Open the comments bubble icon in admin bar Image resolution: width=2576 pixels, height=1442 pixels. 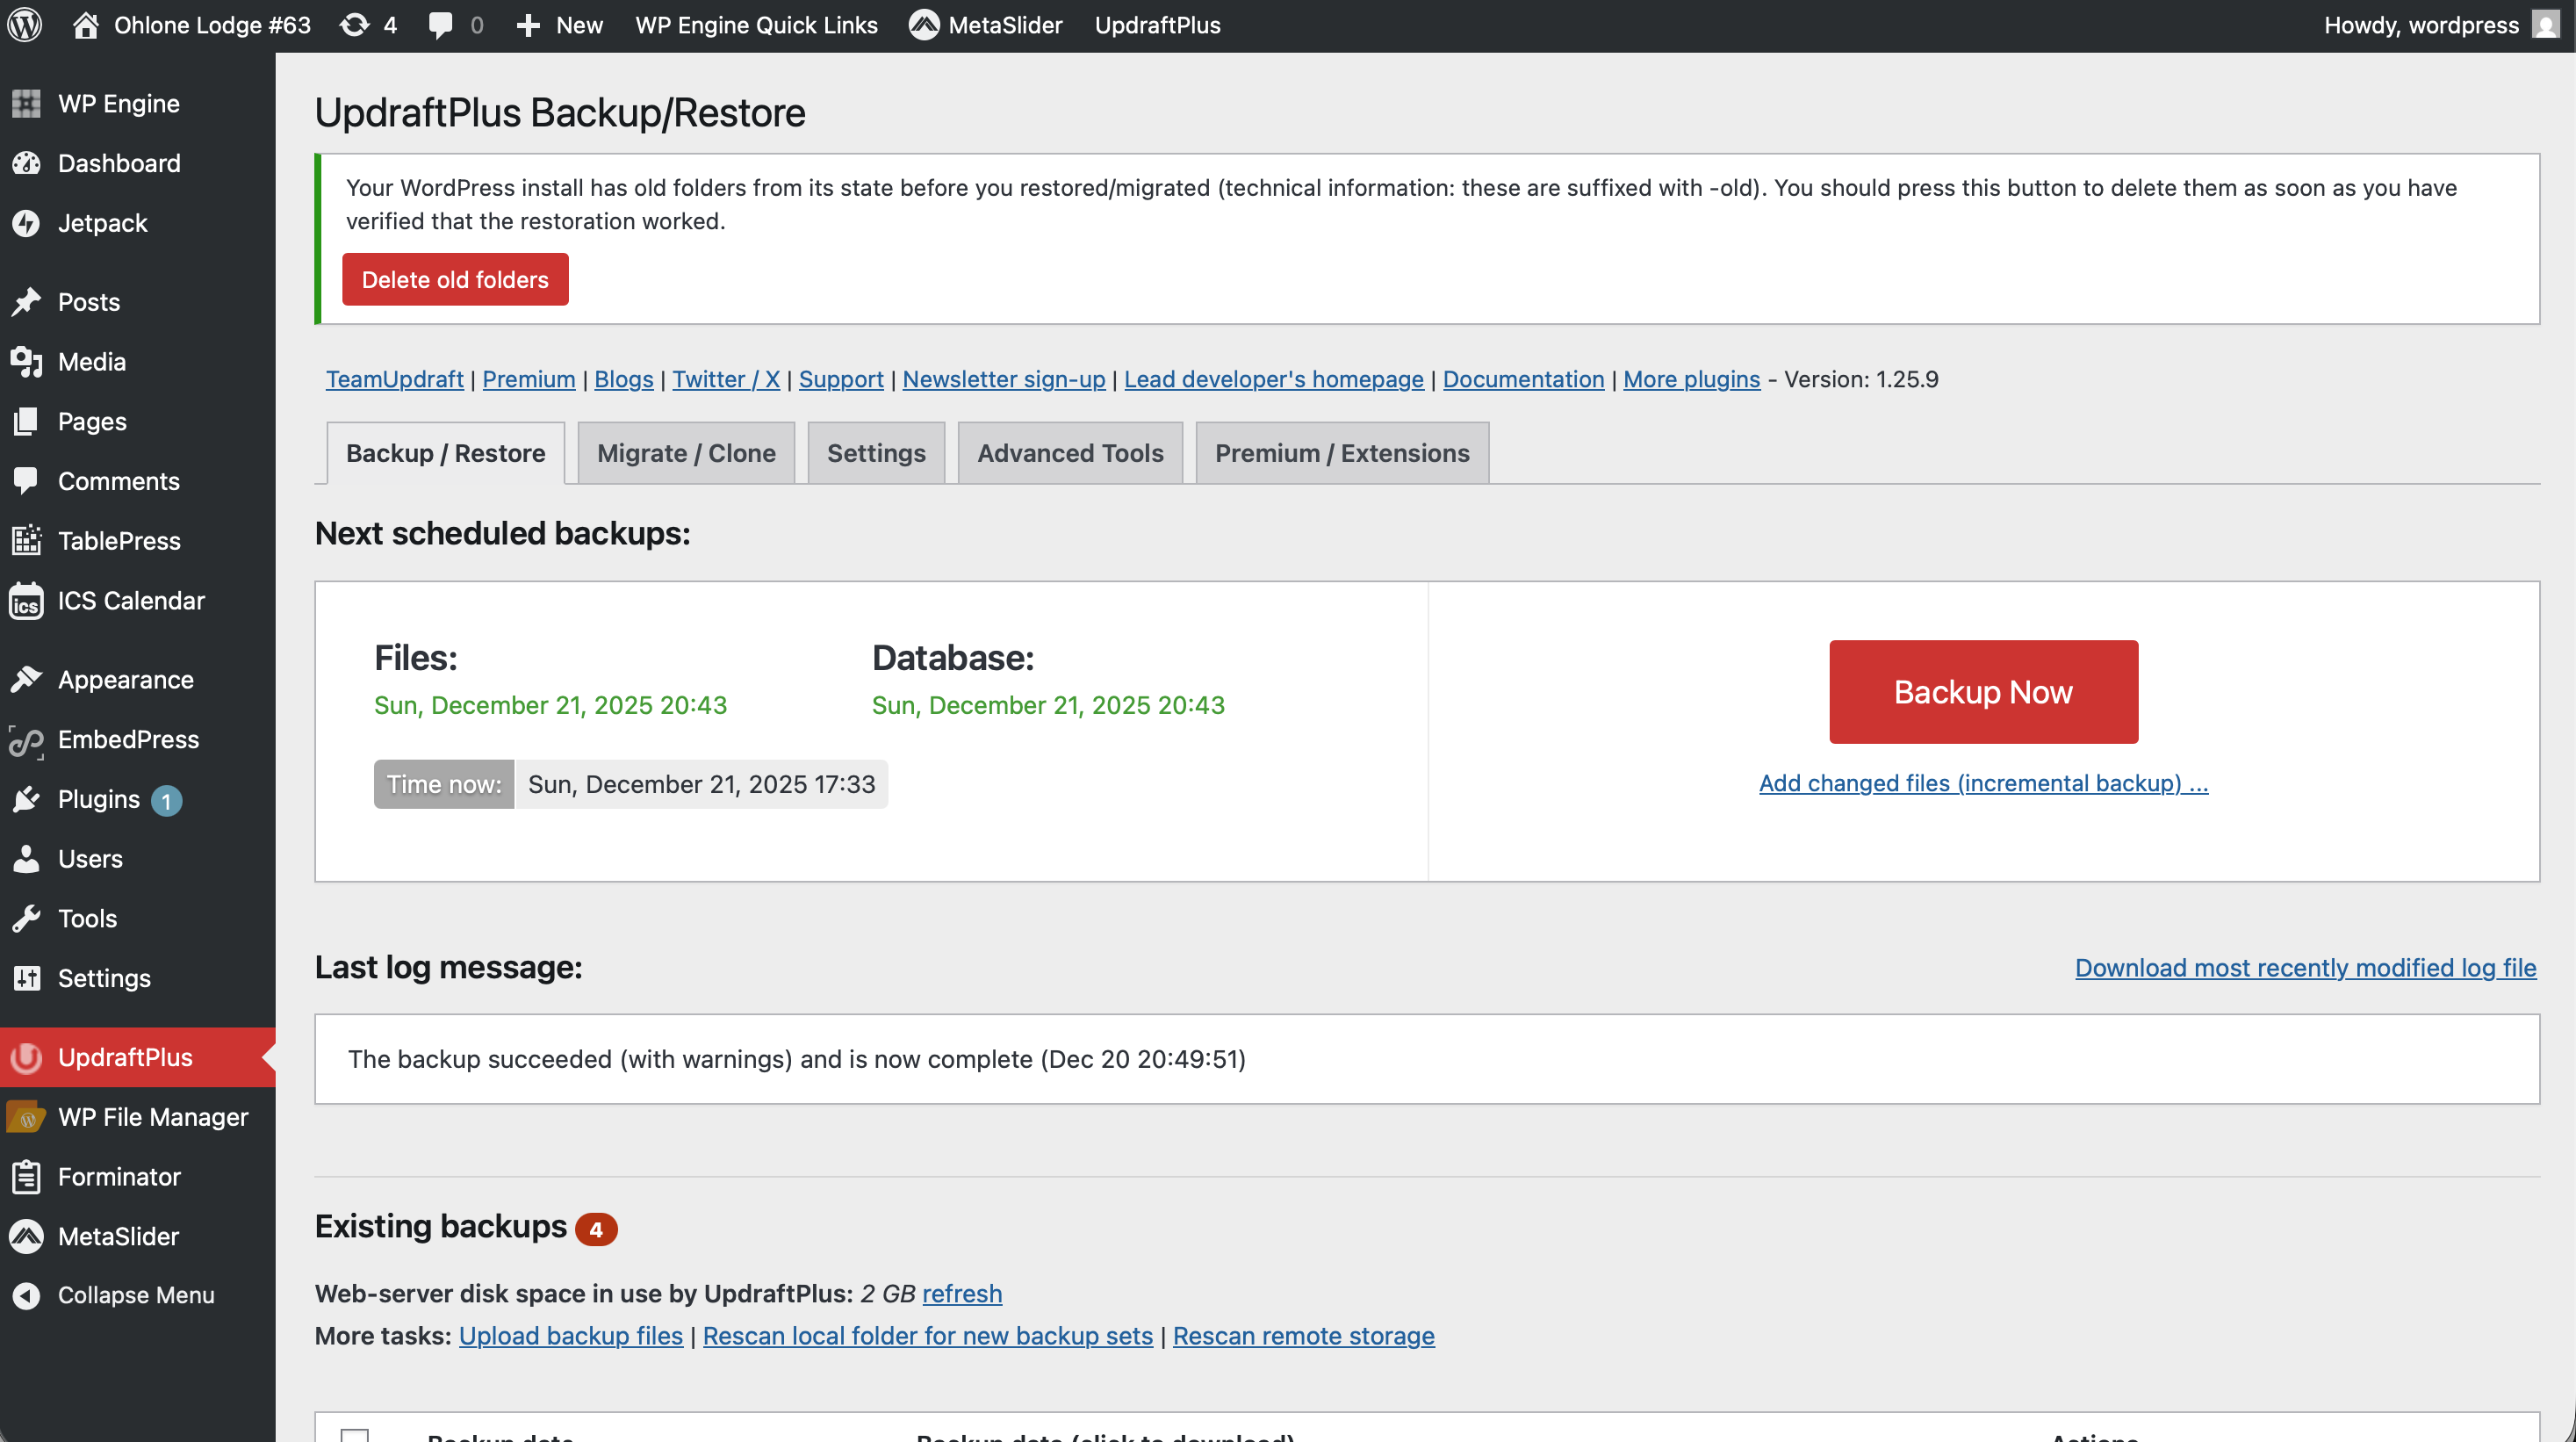(440, 25)
